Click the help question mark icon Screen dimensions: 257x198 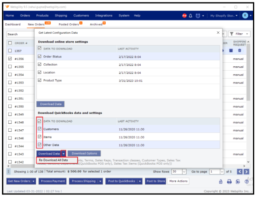point(247,182)
